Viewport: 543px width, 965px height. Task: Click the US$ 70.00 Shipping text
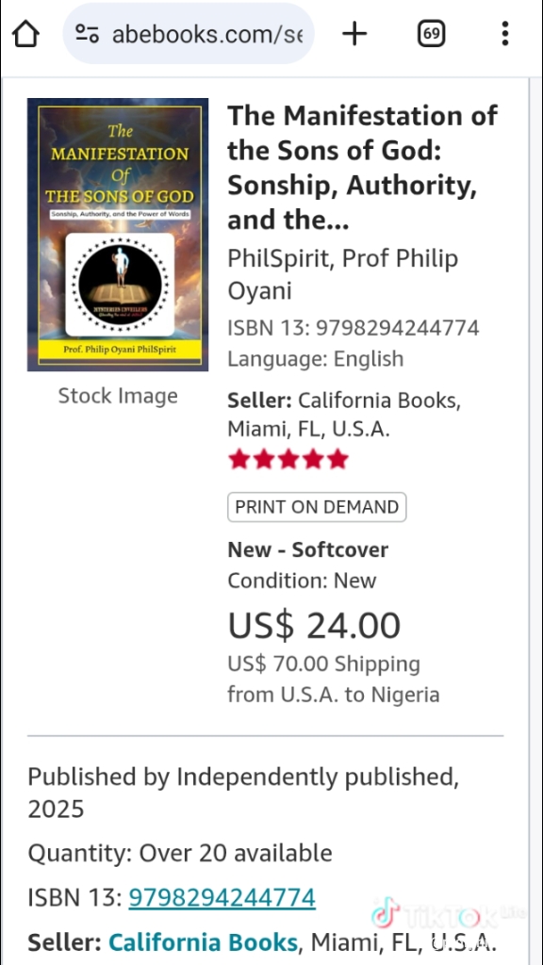[324, 664]
